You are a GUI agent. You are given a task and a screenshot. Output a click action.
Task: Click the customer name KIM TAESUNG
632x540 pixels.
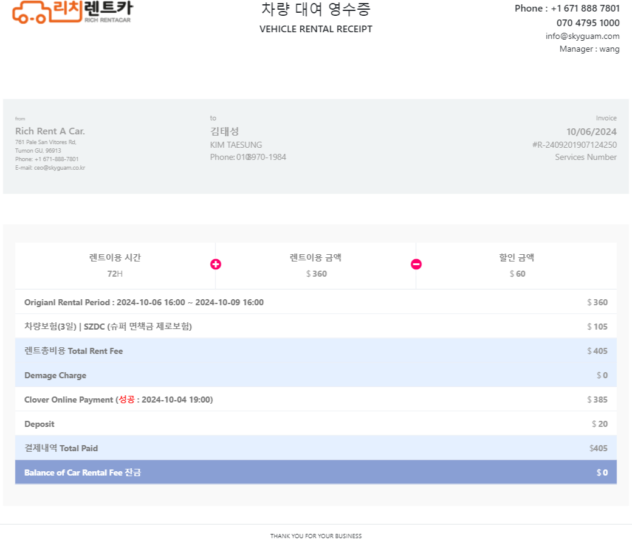point(236,145)
